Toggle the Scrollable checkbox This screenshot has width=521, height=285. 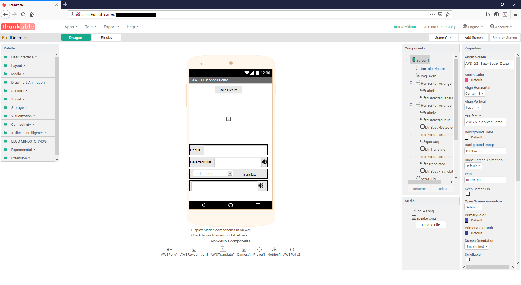pos(468,259)
